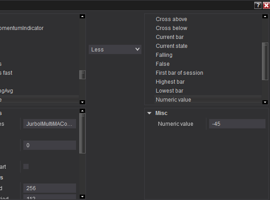Click the field containing 0

[49, 145]
